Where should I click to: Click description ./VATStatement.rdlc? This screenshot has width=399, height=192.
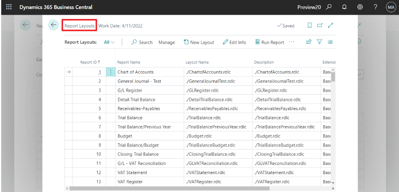pos(274,173)
